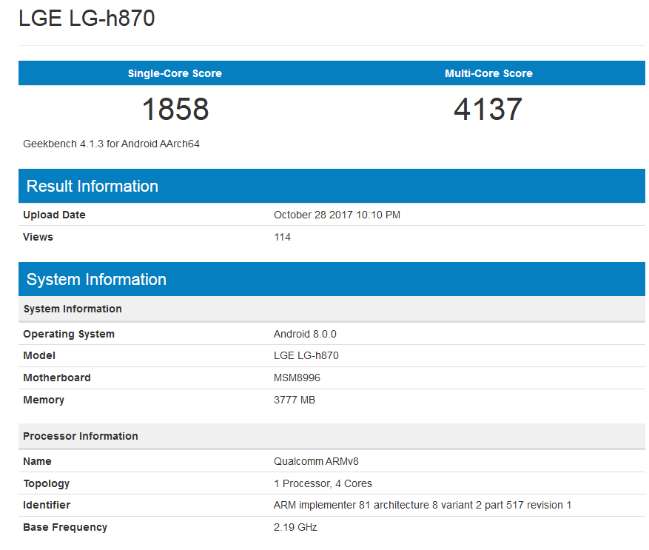Select the Operating System label
The image size is (649, 550).
tap(69, 334)
